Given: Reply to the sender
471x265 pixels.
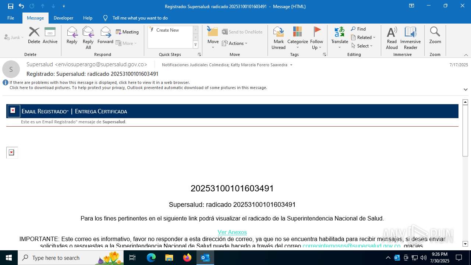Looking at the screenshot, I should 72,35.
